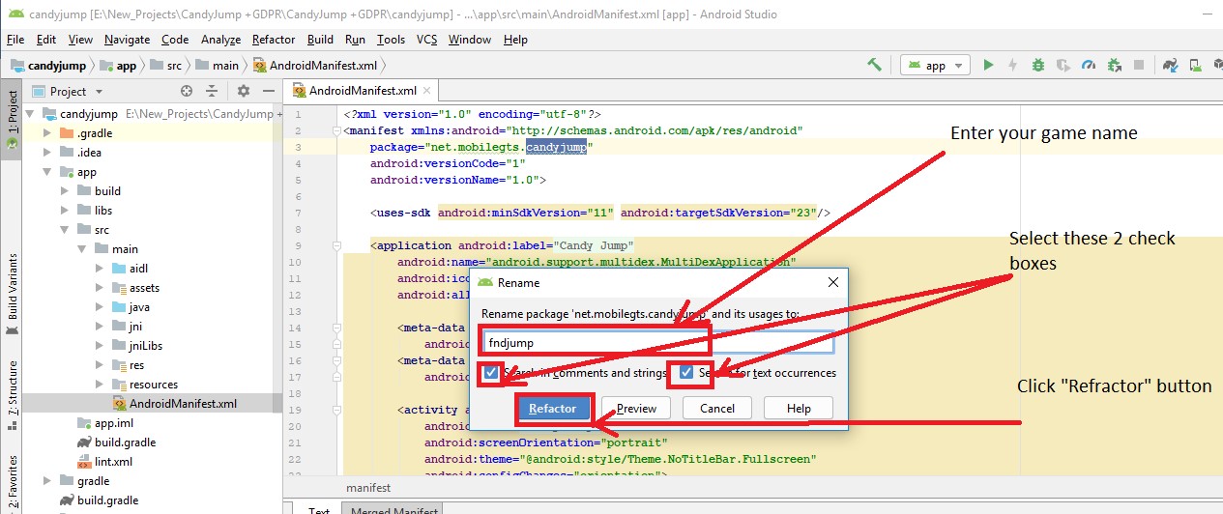This screenshot has height=514, width=1223.
Task: Run the app with the green play icon
Action: pyautogui.click(x=988, y=65)
